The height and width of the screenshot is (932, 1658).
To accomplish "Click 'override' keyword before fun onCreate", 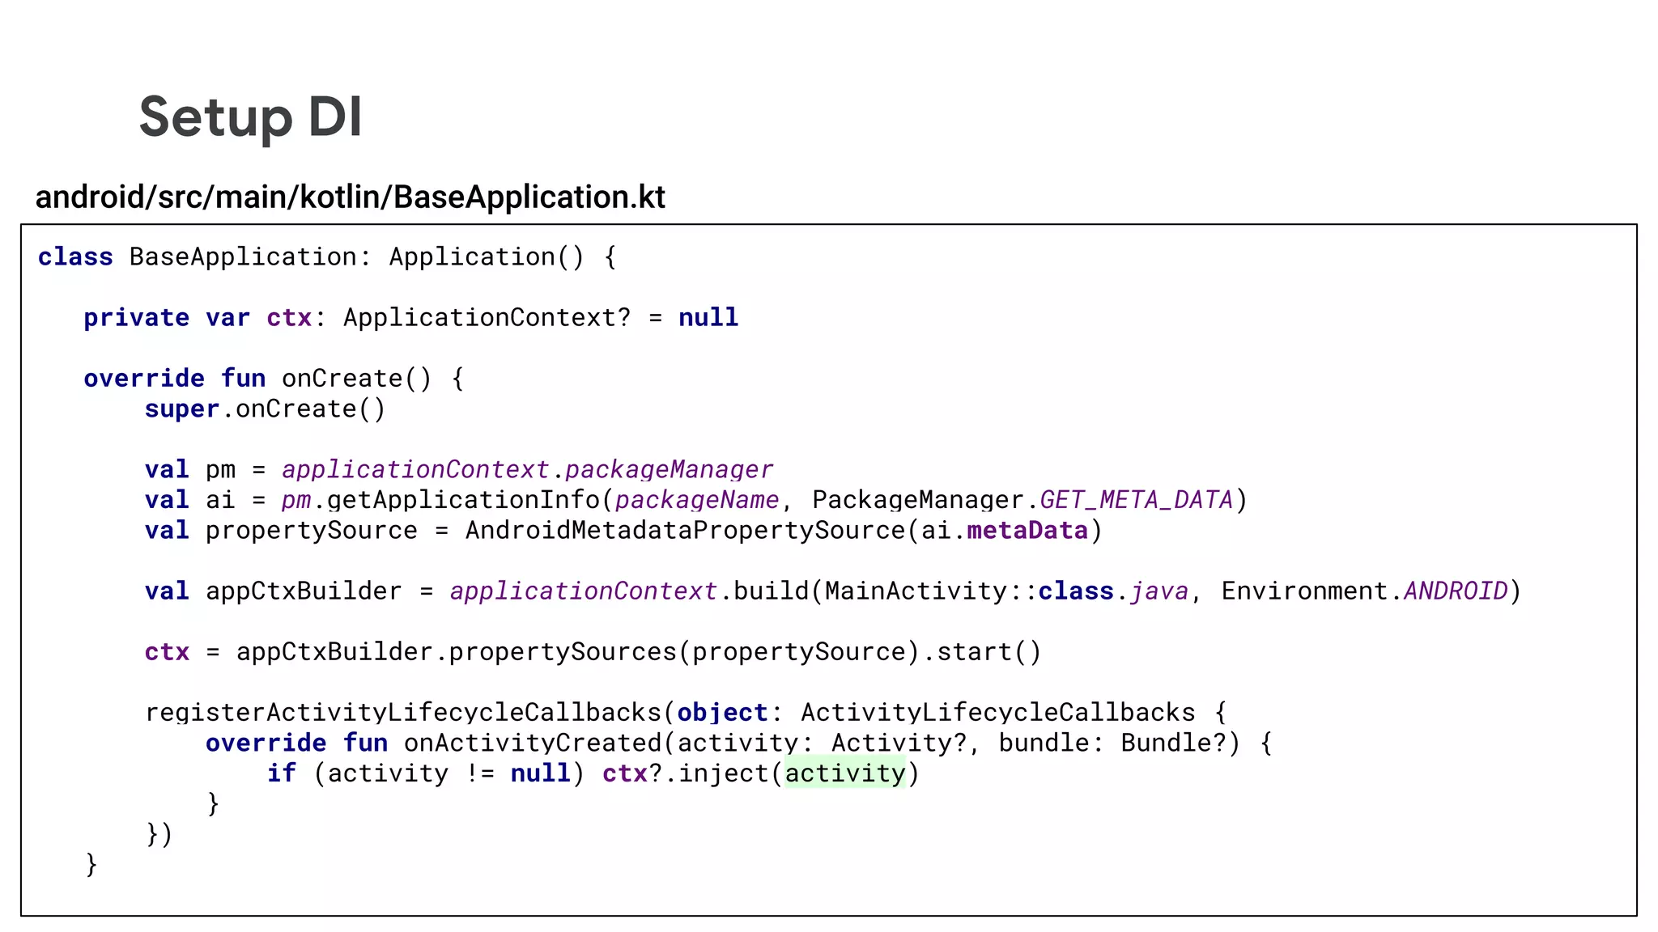I will 144,379.
